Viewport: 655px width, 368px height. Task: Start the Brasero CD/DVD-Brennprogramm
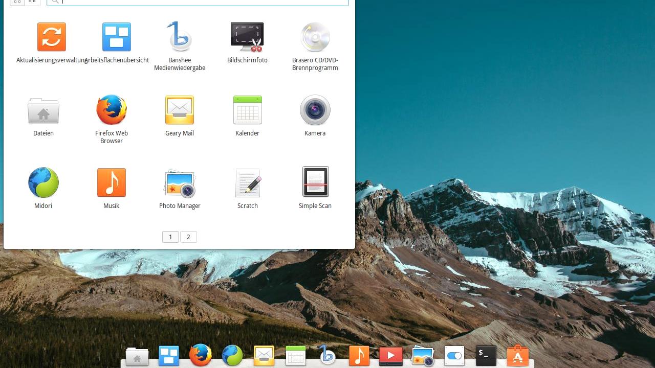click(315, 36)
